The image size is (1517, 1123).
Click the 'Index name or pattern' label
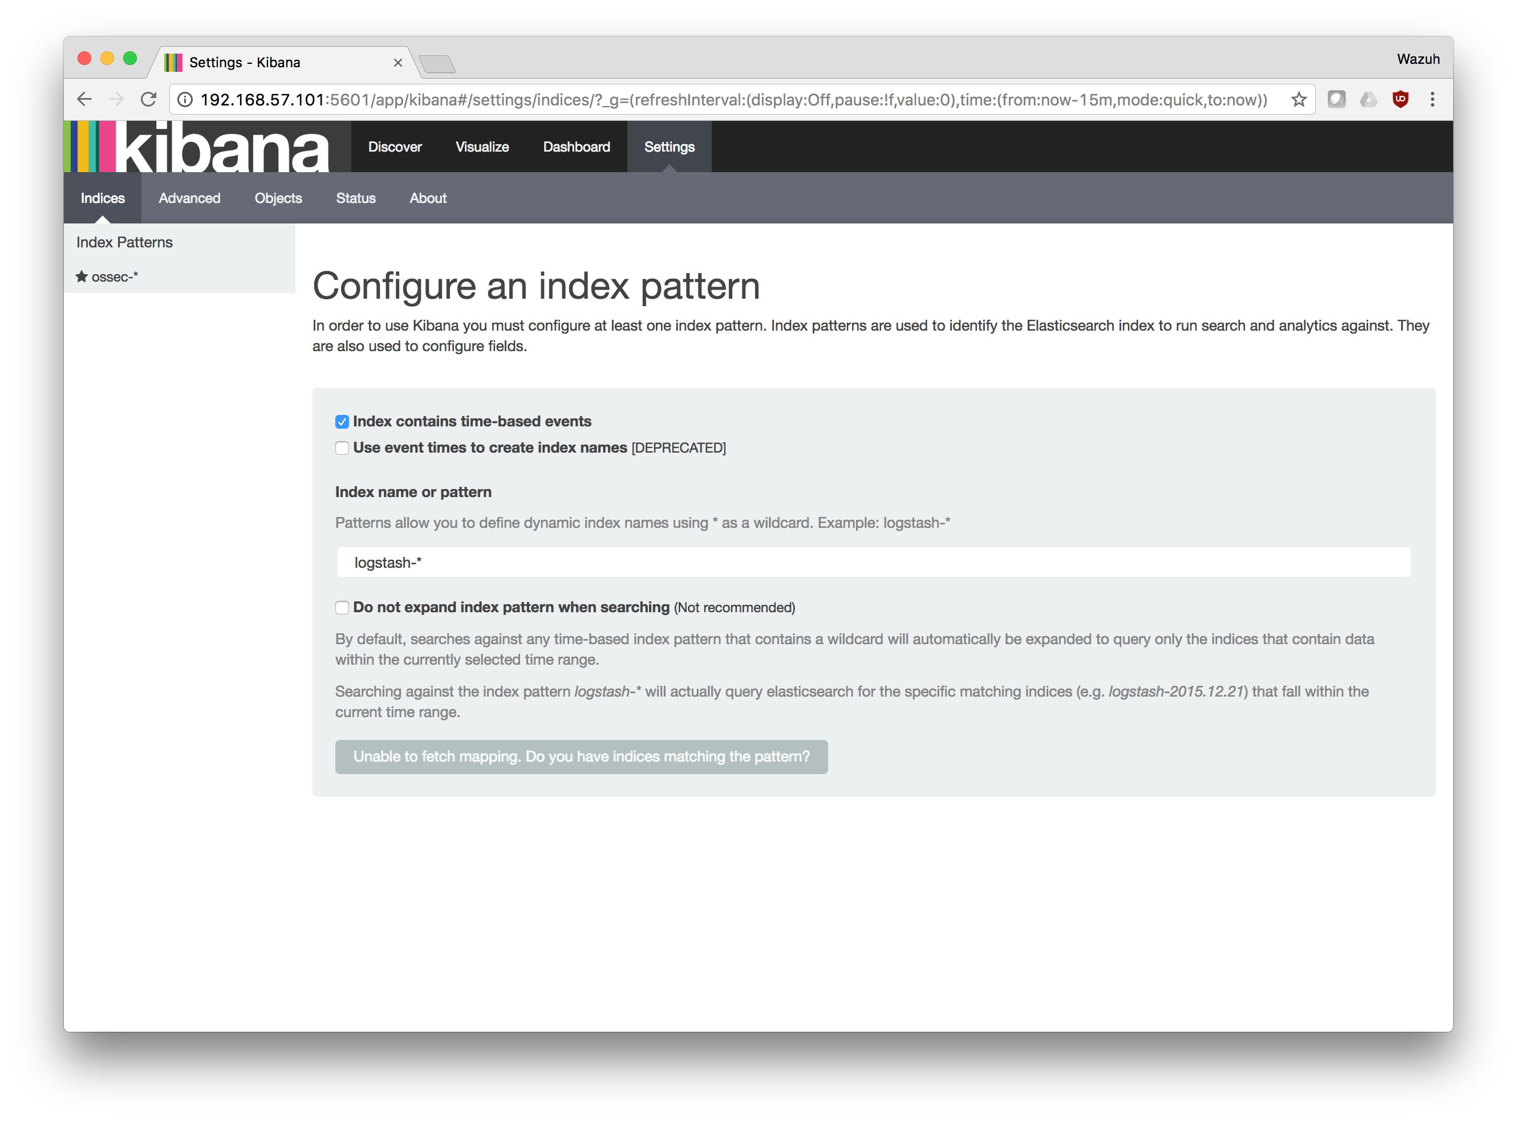[x=413, y=491]
